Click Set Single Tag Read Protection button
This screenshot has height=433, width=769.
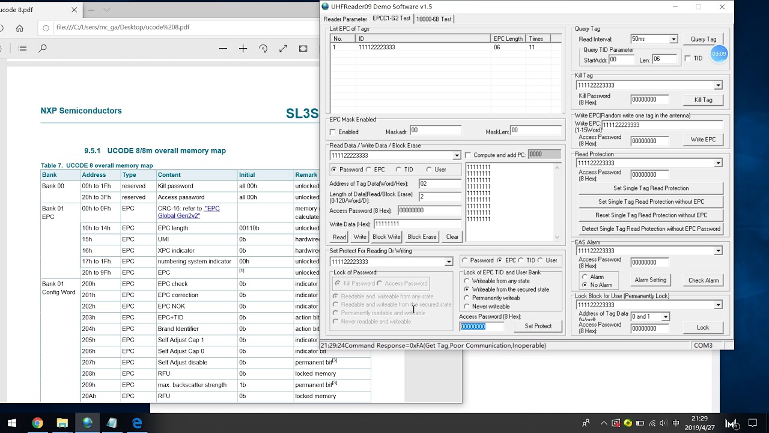point(651,188)
